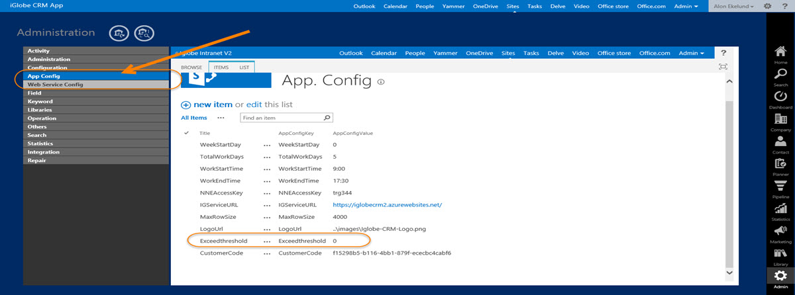Click the SharePoint logo tile
Viewport: 795px width, 295px height.
pyautogui.click(x=227, y=80)
